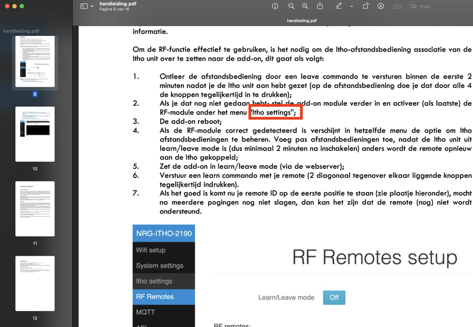Click the Learn/Leave mode label
The width and height of the screenshot is (473, 327).
[x=286, y=297]
